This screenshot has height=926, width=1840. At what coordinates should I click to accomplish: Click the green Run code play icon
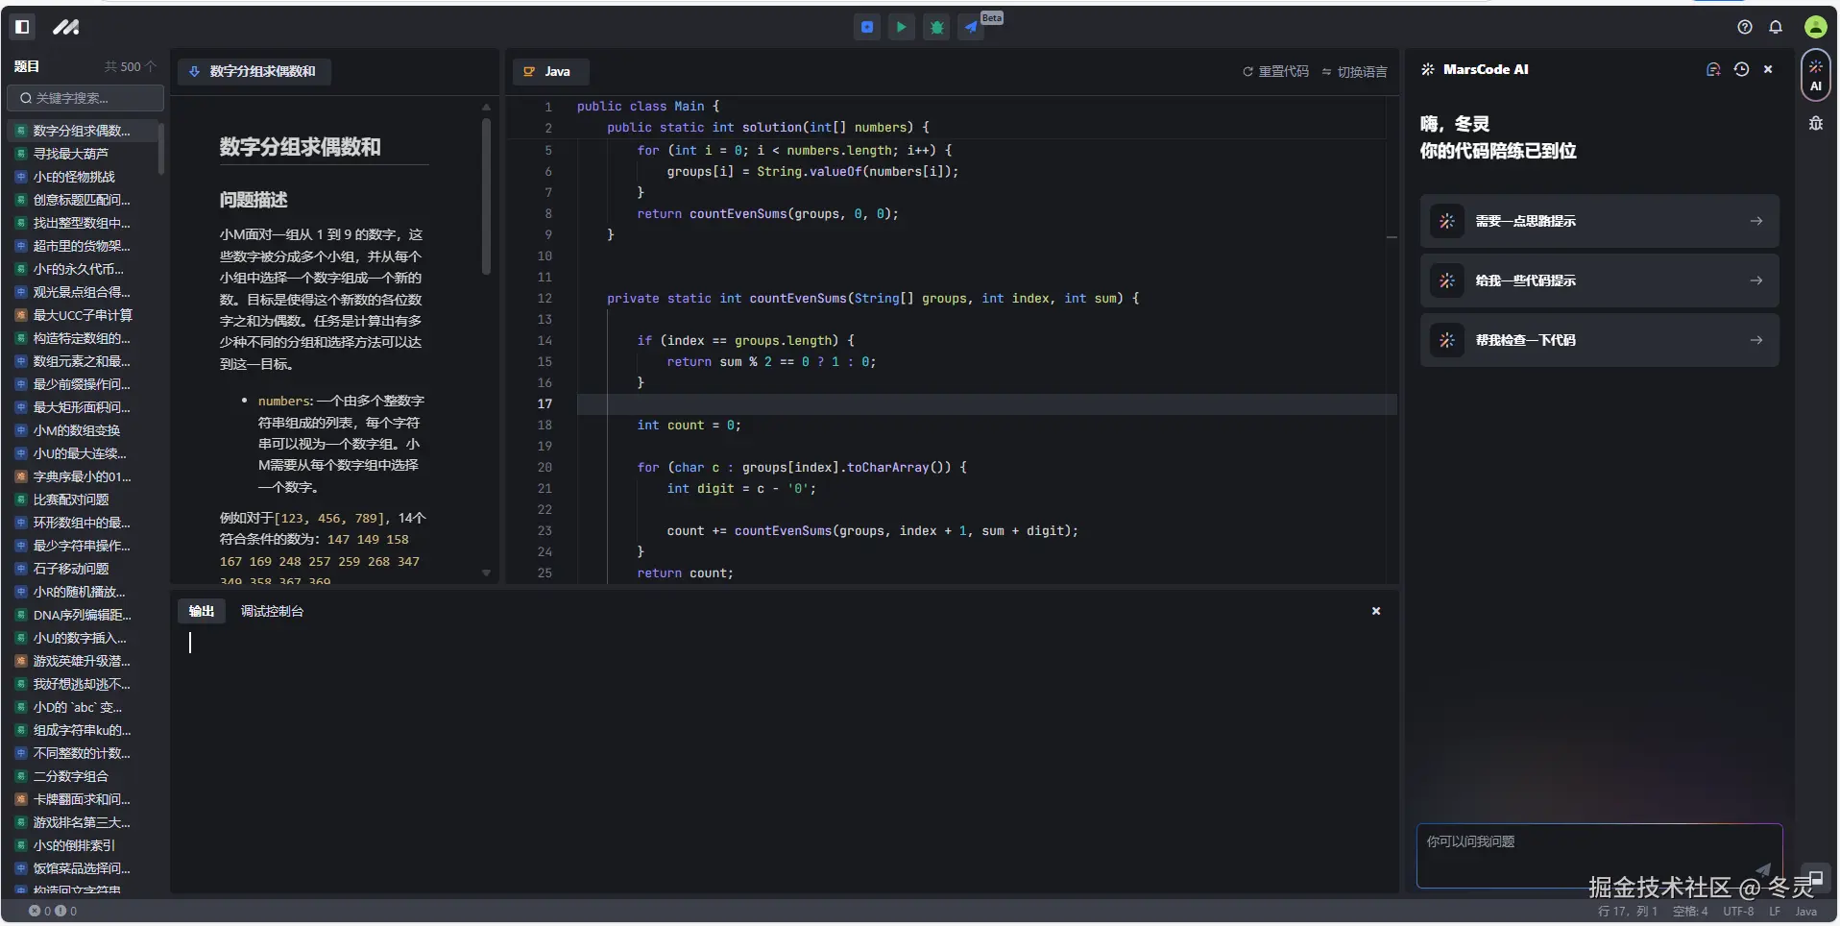point(901,28)
